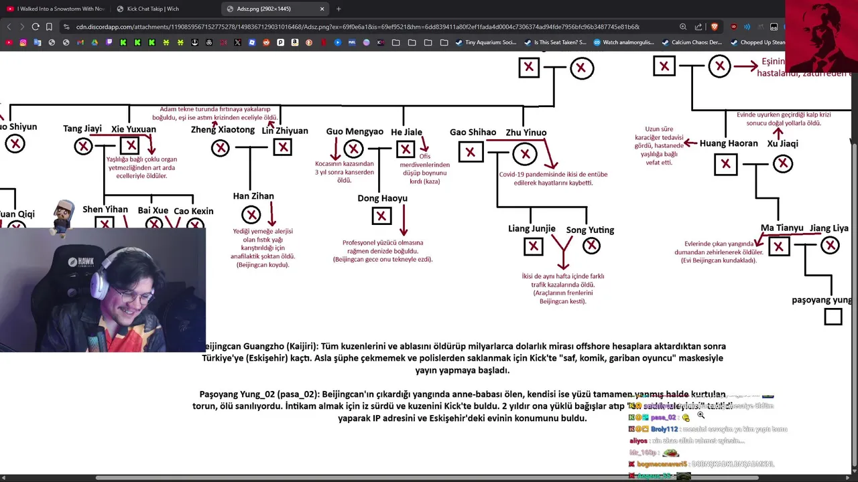
Task: Open the DuckDuckGo bookmark icon
Action: click(308, 42)
